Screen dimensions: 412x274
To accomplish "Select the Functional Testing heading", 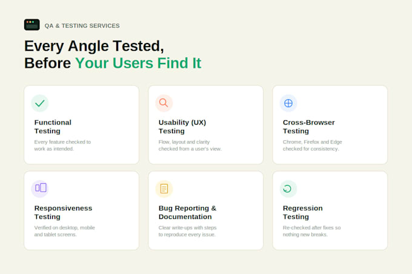I will (x=53, y=126).
